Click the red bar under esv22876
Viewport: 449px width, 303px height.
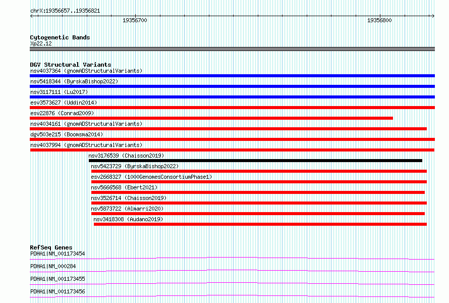point(211,118)
